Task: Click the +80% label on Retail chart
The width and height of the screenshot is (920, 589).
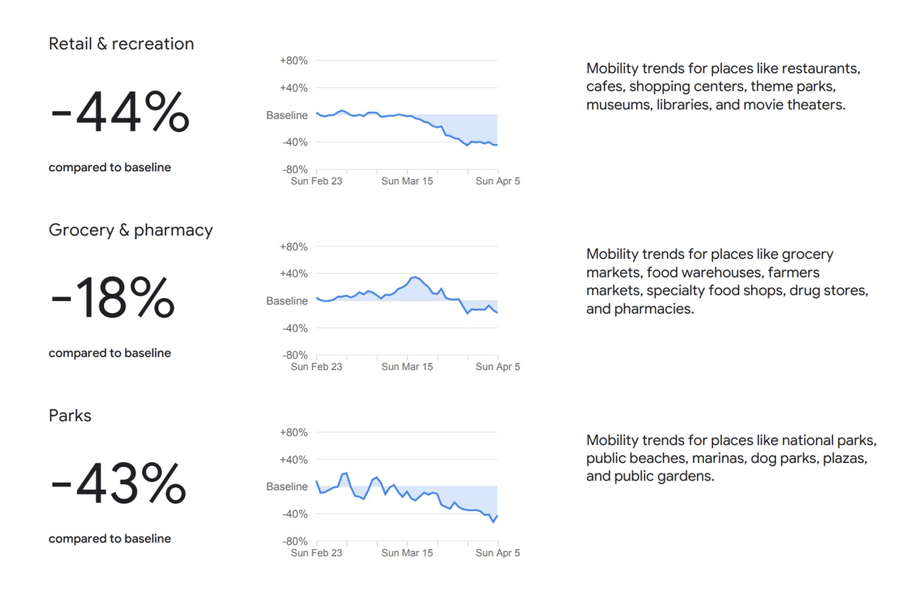Action: tap(294, 61)
